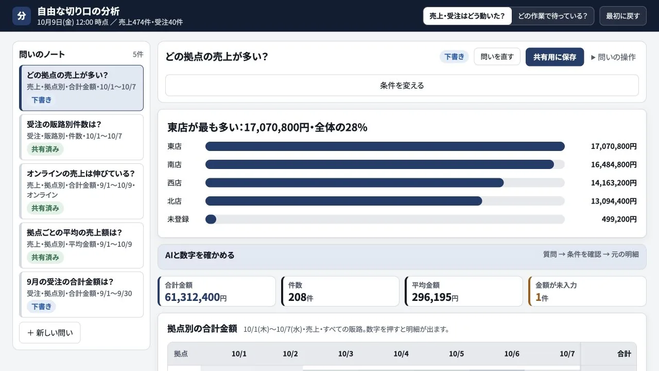Click the 東店 bar in the chart
The width and height of the screenshot is (659, 371).
(385, 146)
